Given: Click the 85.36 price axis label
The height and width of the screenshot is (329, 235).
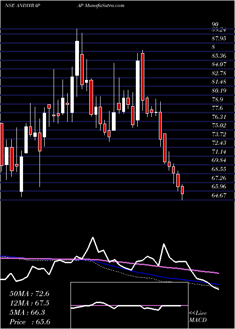Looking at the screenshot, I should [x=219, y=56].
